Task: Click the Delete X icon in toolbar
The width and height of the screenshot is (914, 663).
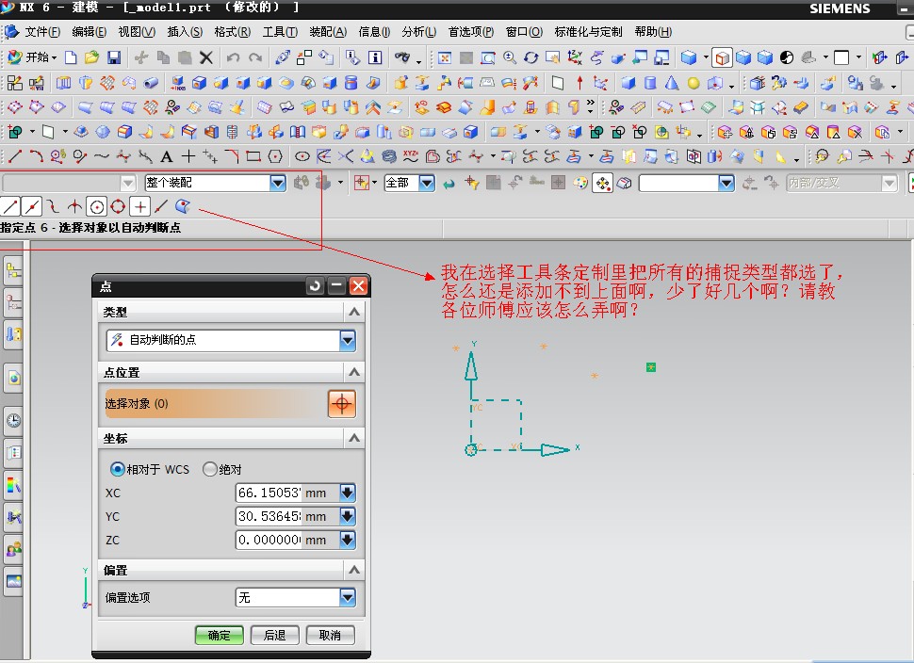Action: point(205,57)
